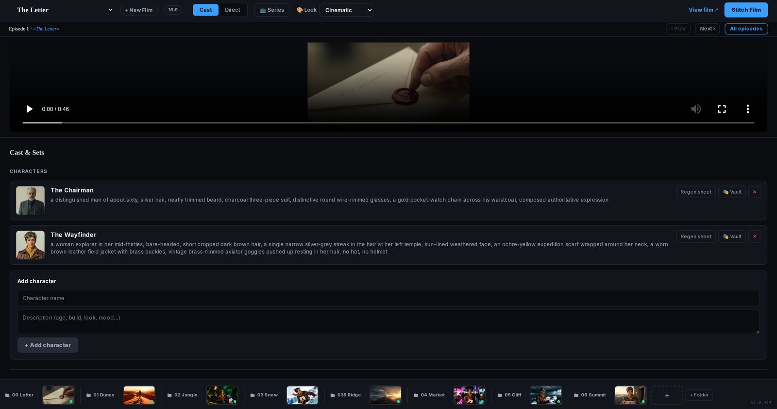Remove The Wayfinder character
This screenshot has width=777, height=409.
(755, 237)
